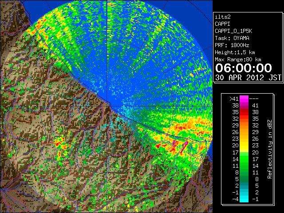Click the "06:00:00" timestamp
This screenshot has height=213, width=284.
pos(244,68)
